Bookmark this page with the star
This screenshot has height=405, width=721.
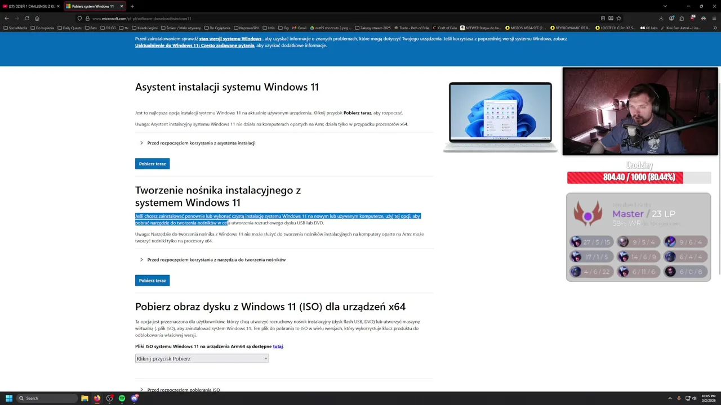point(618,18)
